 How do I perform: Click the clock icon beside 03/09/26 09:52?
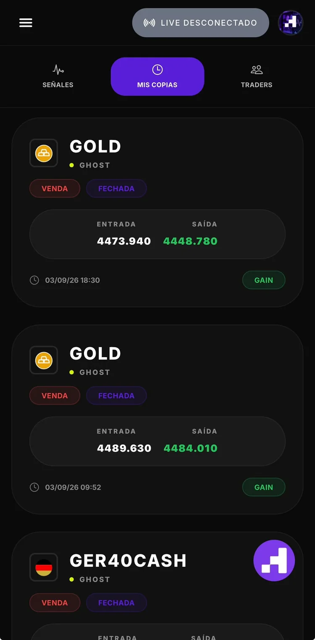[x=34, y=487]
